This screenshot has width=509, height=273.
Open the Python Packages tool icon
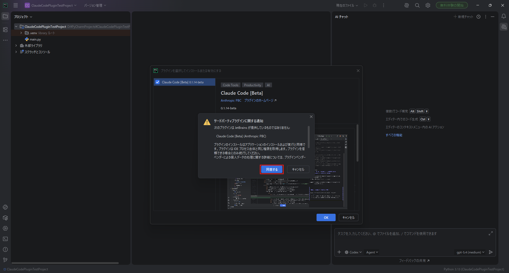point(5,218)
